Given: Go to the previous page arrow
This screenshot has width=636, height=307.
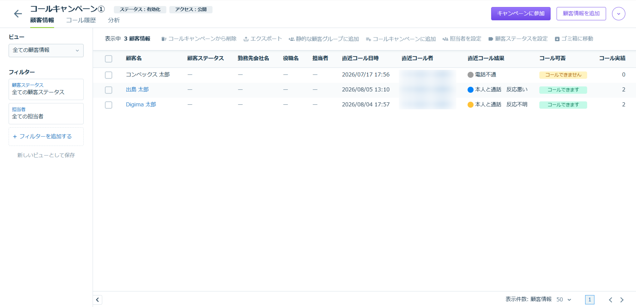Looking at the screenshot, I should pyautogui.click(x=610, y=300).
